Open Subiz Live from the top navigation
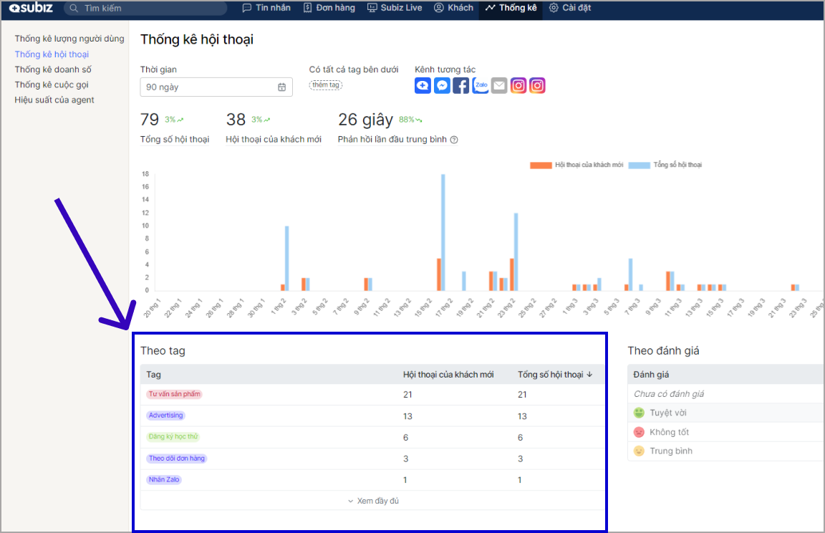The width and height of the screenshot is (825, 533). (x=395, y=8)
